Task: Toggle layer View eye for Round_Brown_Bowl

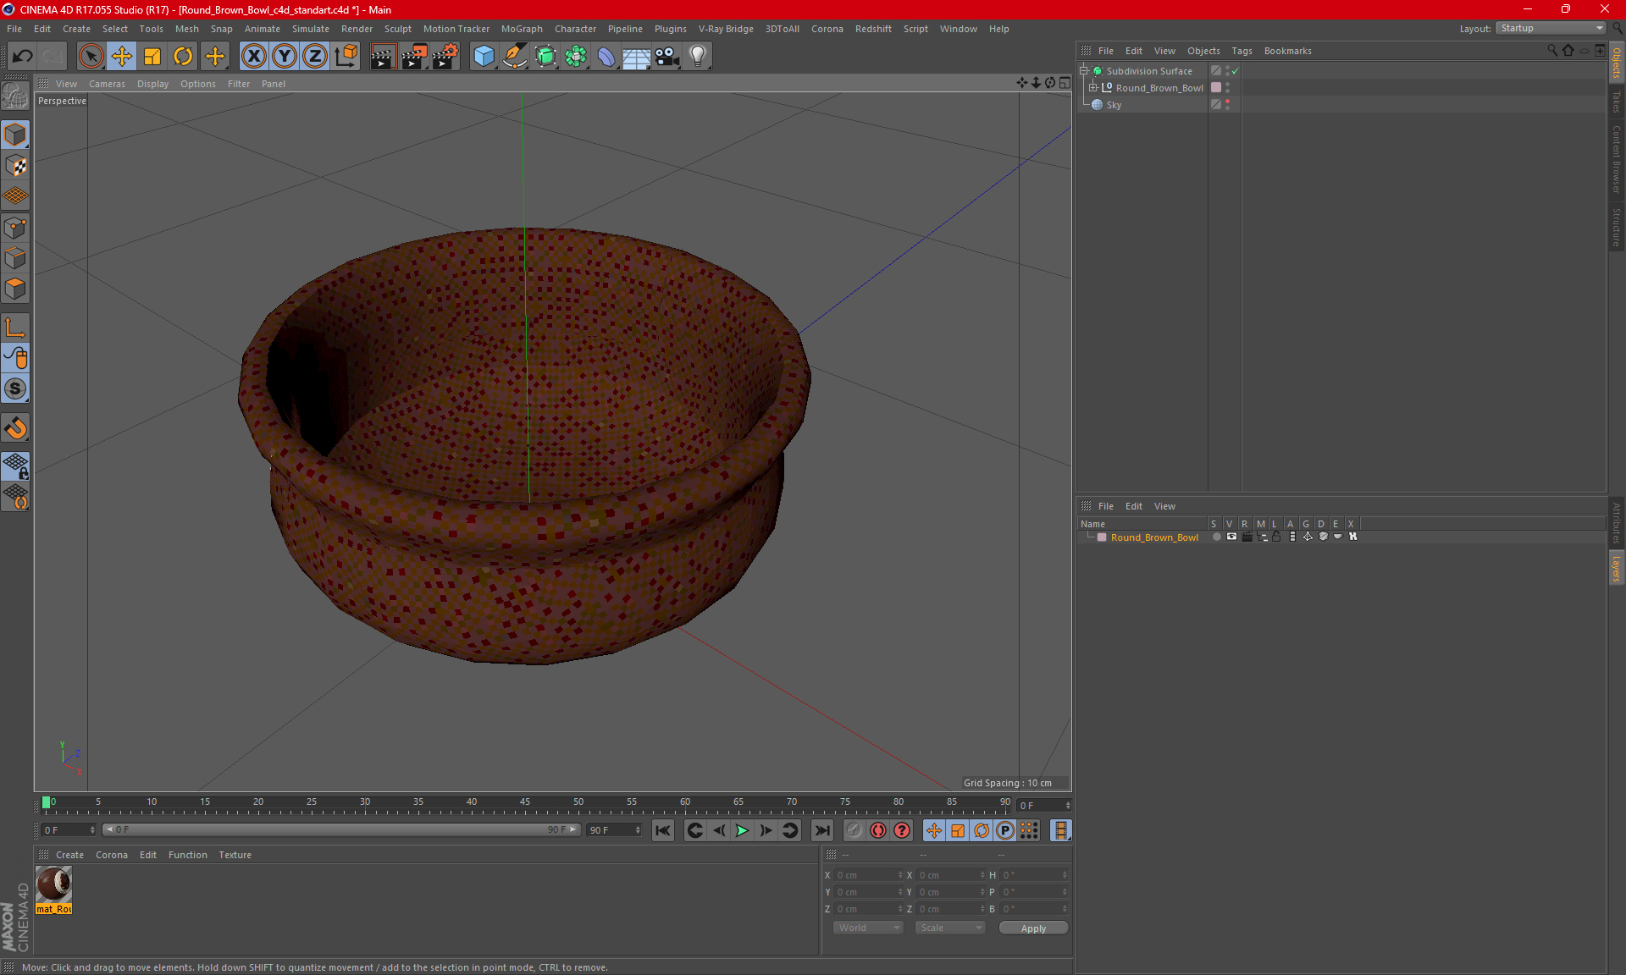Action: point(1231,537)
